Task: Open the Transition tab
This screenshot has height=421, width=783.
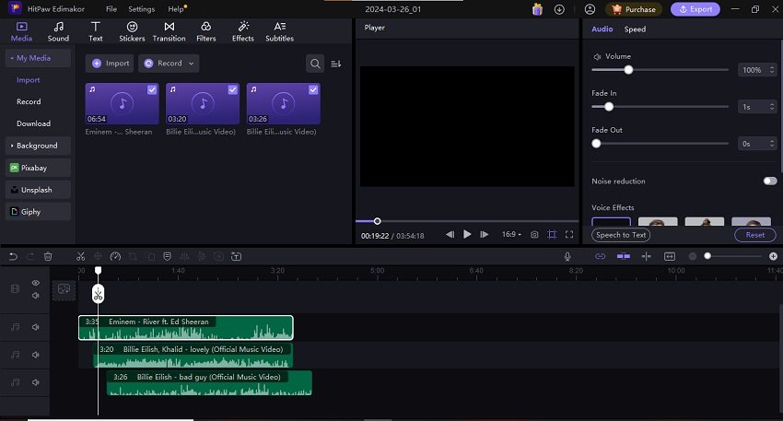Action: coord(169,31)
